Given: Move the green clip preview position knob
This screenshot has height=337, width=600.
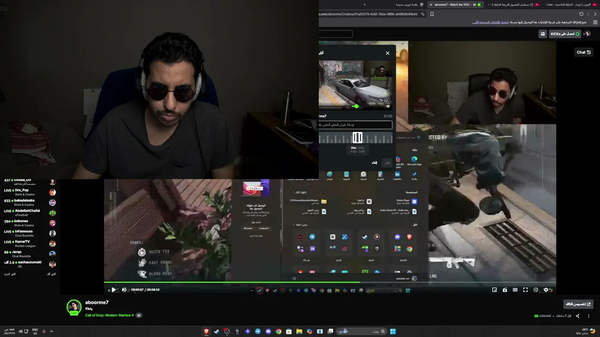Looking at the screenshot, I should (x=356, y=106).
